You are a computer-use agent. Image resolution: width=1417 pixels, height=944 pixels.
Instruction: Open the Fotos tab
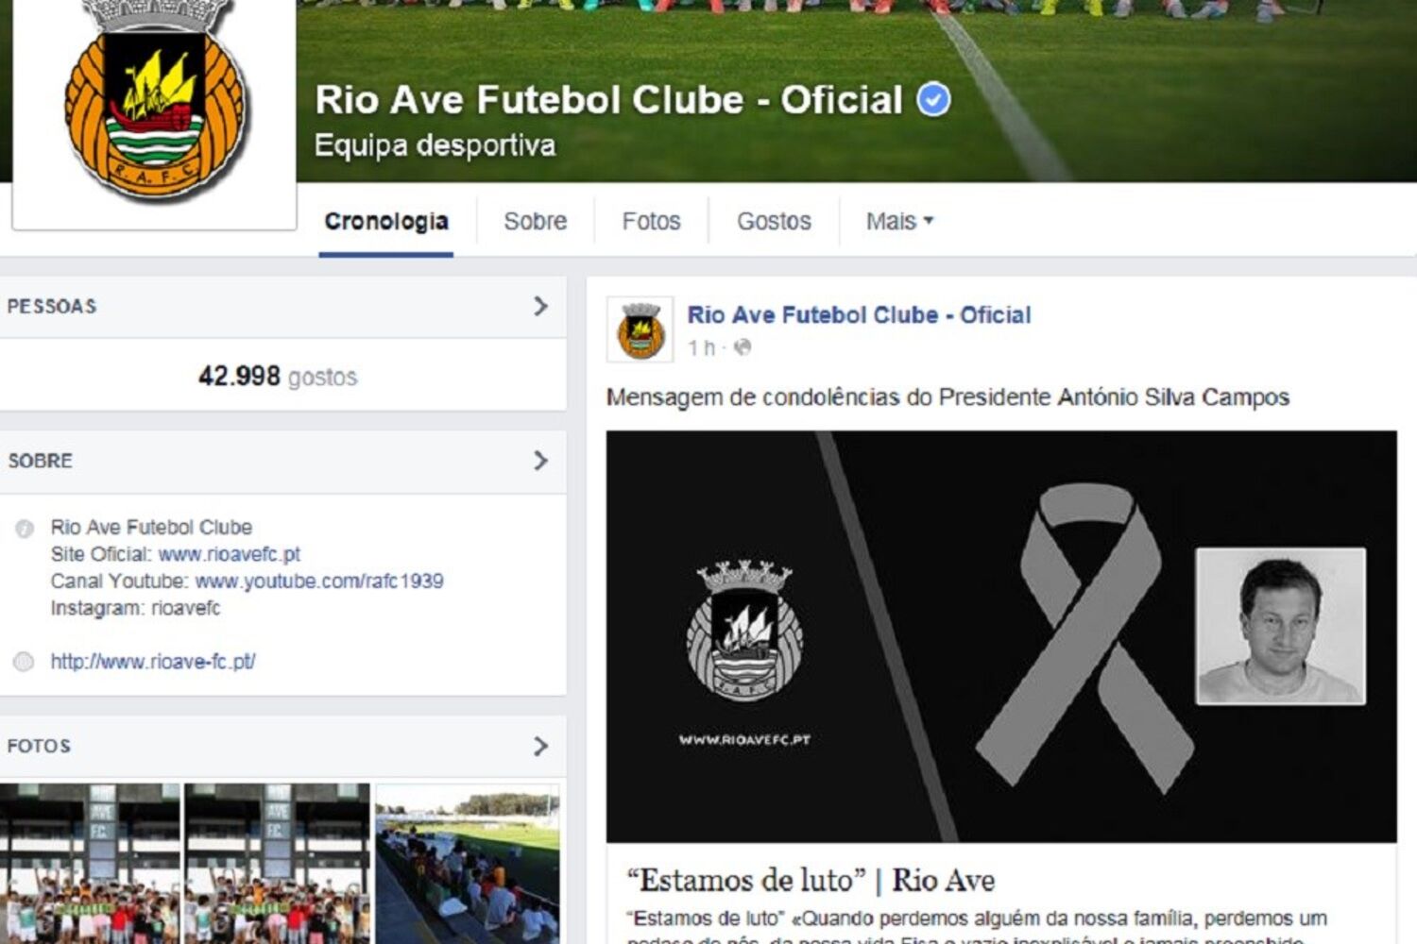(x=651, y=221)
